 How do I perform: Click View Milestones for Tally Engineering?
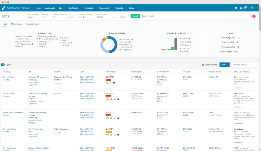[87, 134]
